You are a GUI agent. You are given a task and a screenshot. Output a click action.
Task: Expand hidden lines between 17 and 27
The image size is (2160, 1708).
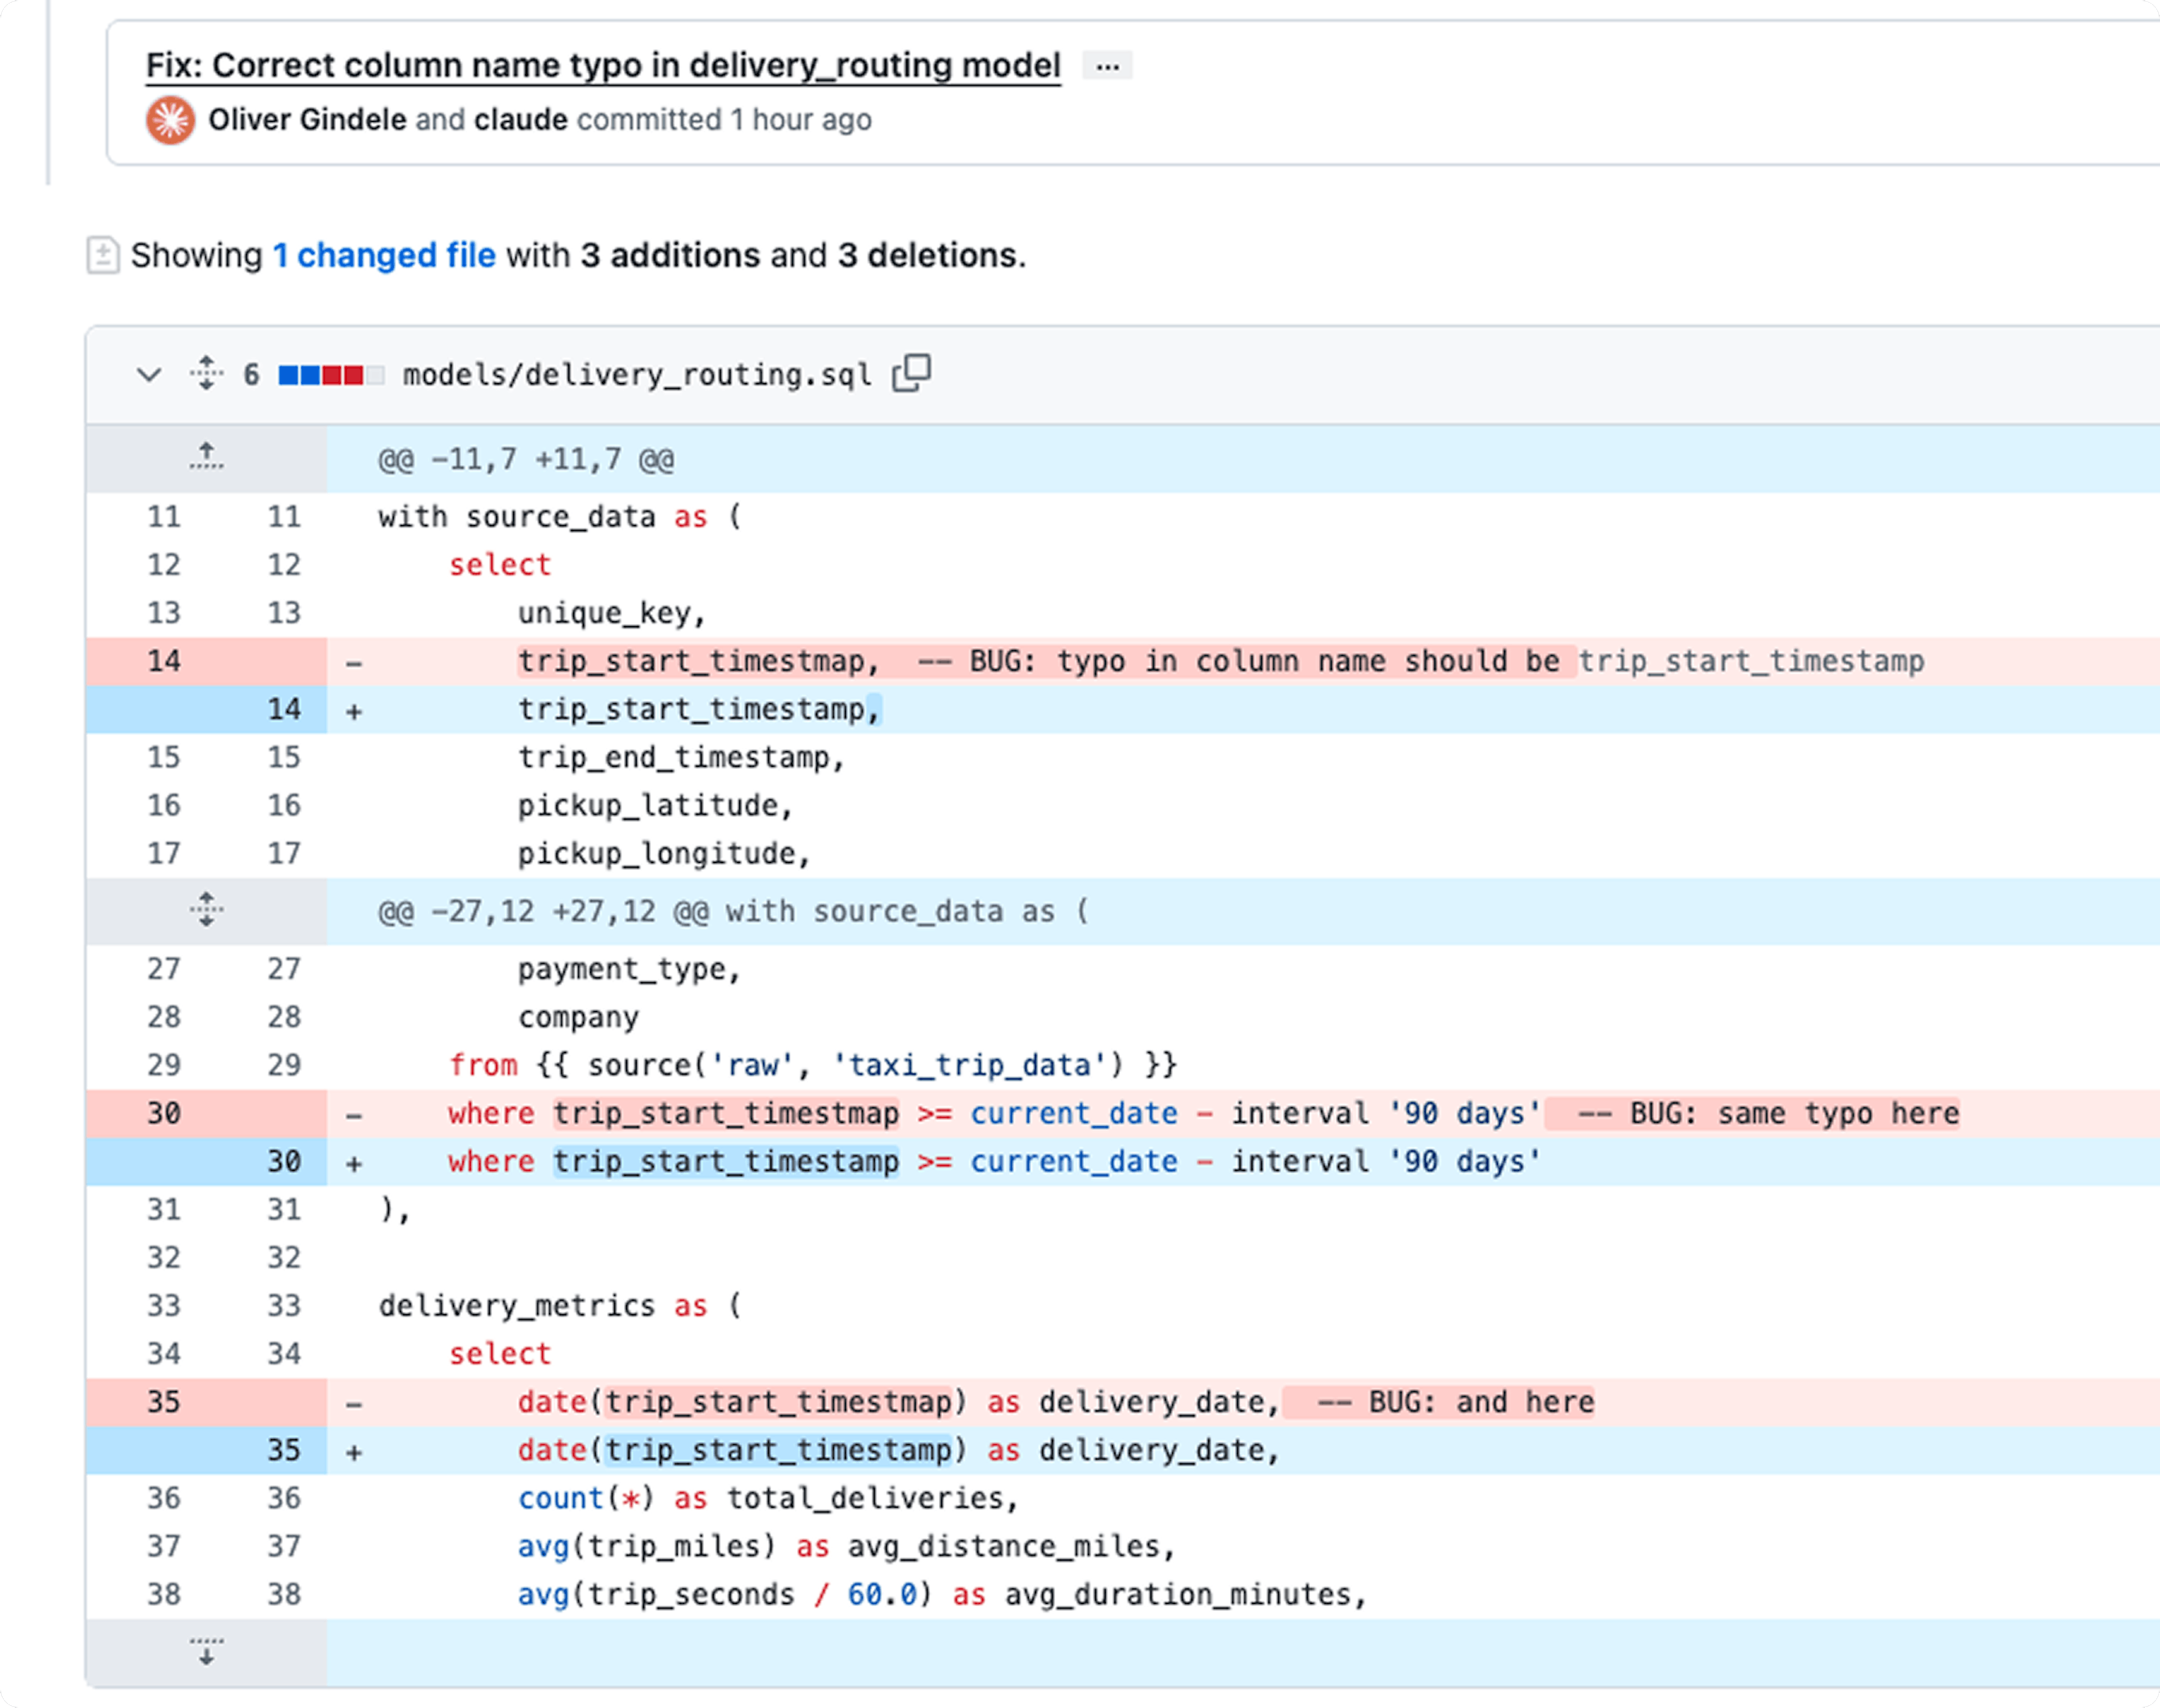point(206,910)
